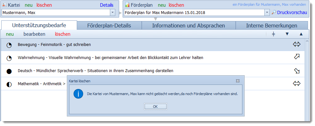Select the Wahrnehmung - Visuelle Wahrnehmung row

pos(153,57)
